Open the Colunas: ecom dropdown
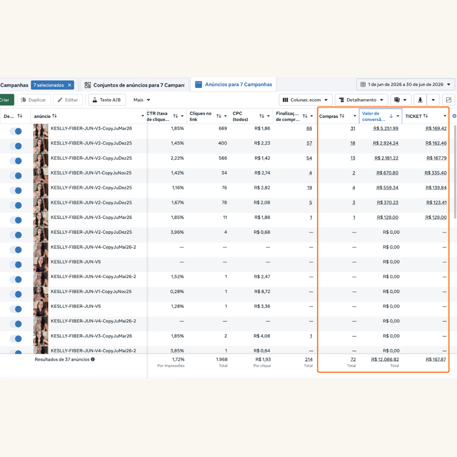 coord(306,100)
